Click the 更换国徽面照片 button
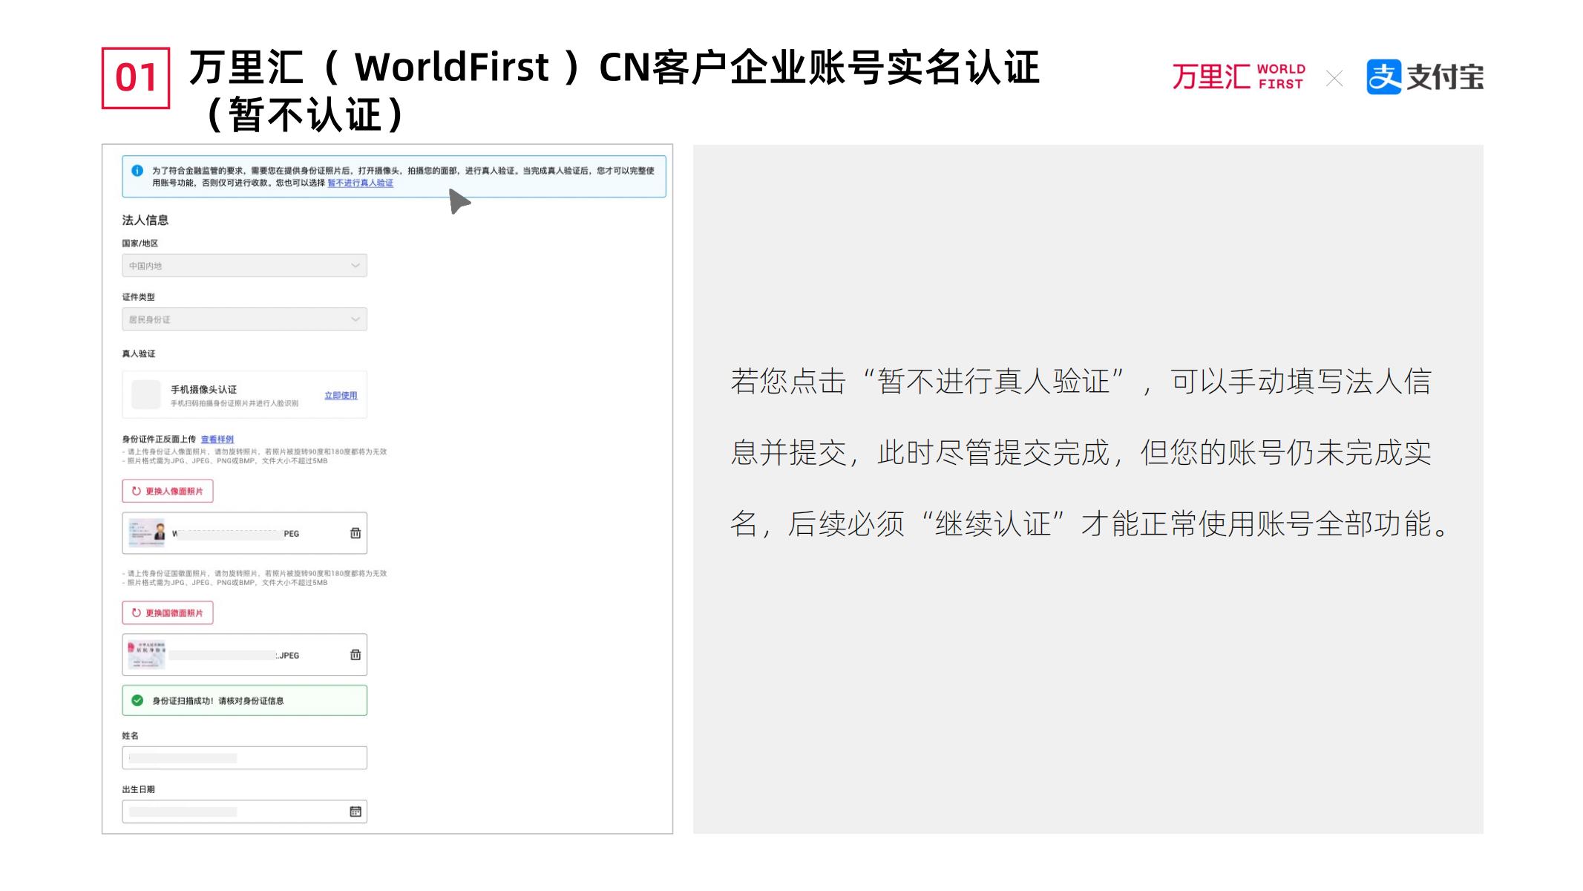Image resolution: width=1583 pixels, height=891 pixels. point(168,613)
